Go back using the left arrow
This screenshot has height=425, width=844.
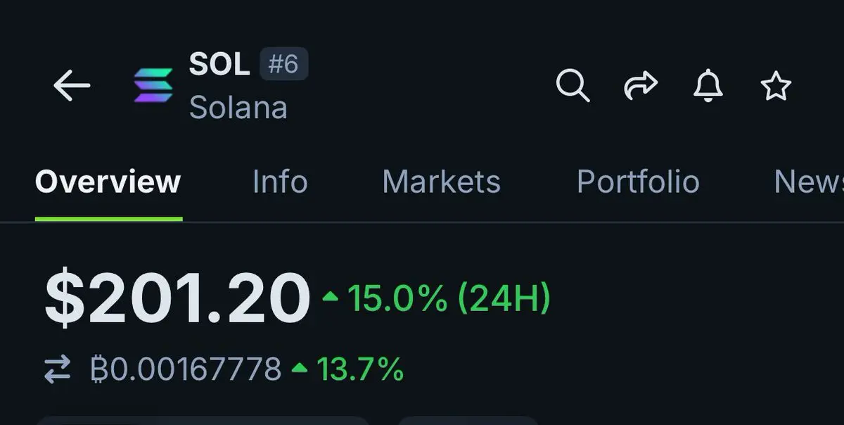click(72, 86)
